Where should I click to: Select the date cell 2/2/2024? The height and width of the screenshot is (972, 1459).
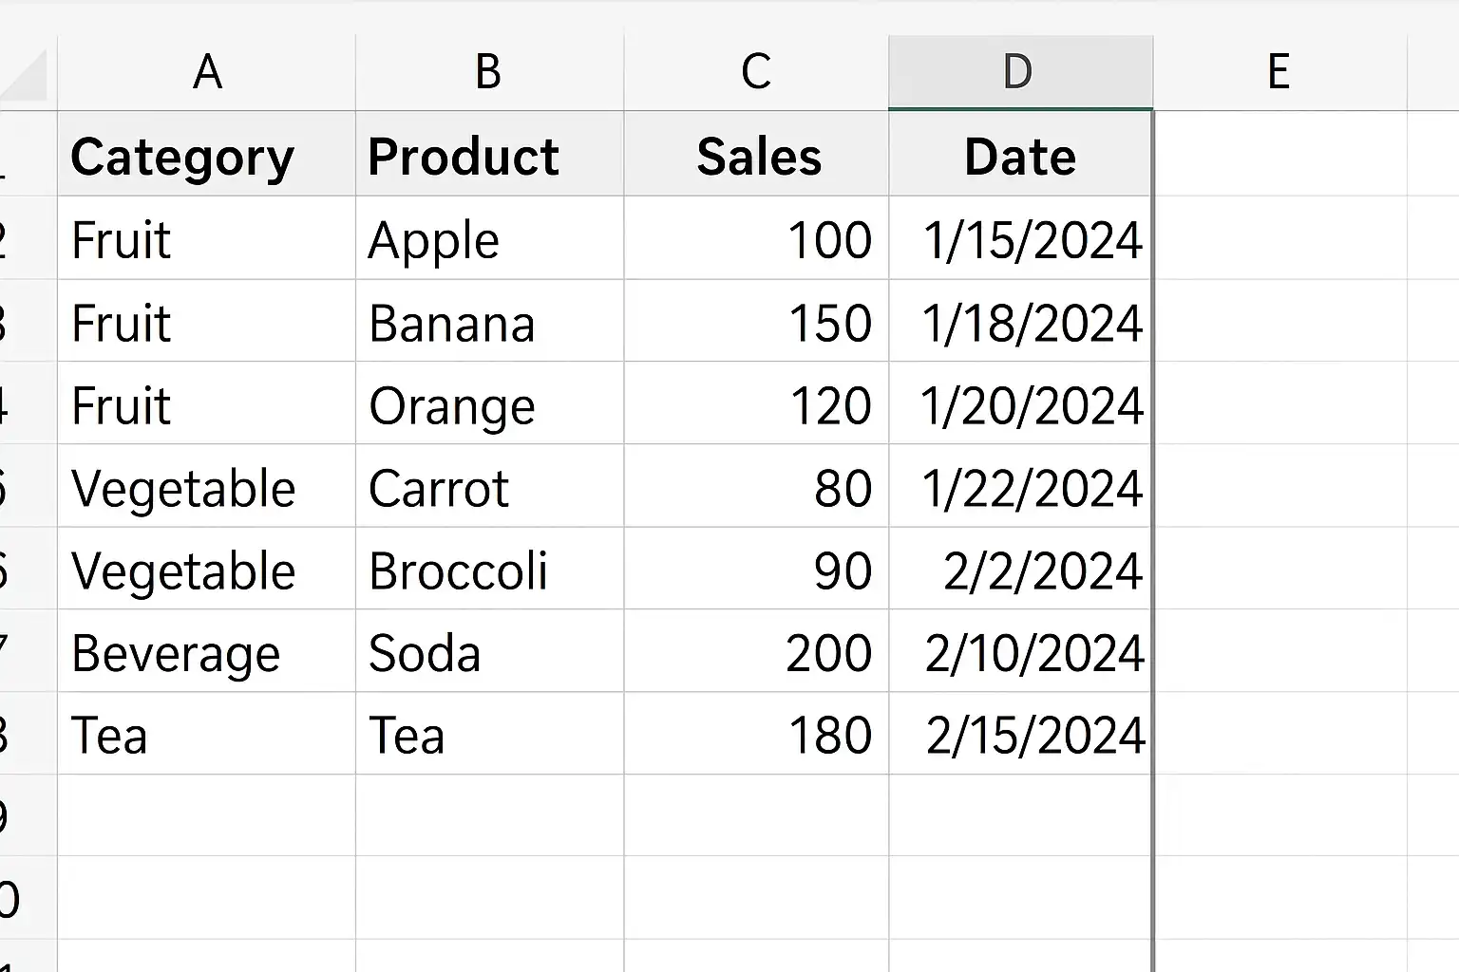click(1020, 569)
